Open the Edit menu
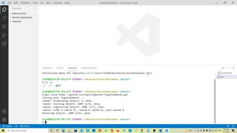This screenshot has height=133, width=237. [16, 3]
